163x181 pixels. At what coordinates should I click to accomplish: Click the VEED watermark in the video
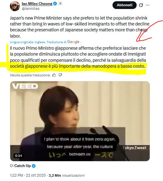pyautogui.click(x=25, y=86)
